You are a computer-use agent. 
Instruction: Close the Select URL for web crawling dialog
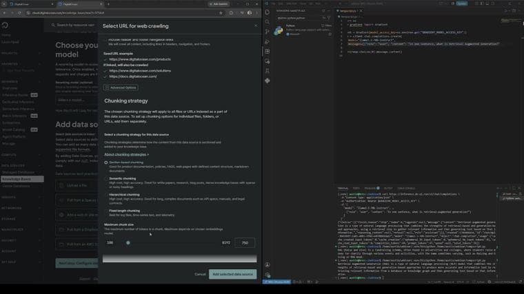click(256, 25)
